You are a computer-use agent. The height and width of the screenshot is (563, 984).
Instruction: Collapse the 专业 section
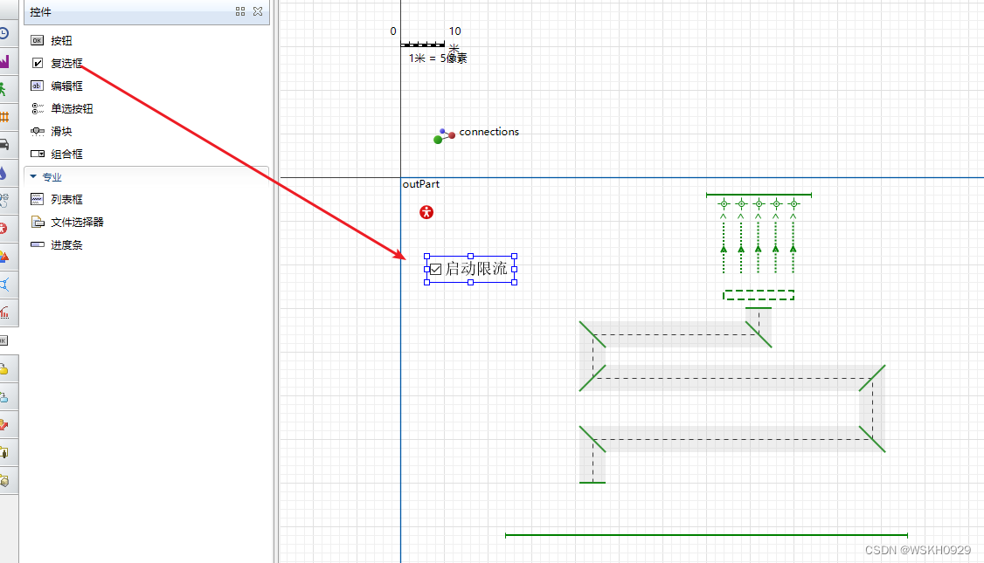coord(33,177)
